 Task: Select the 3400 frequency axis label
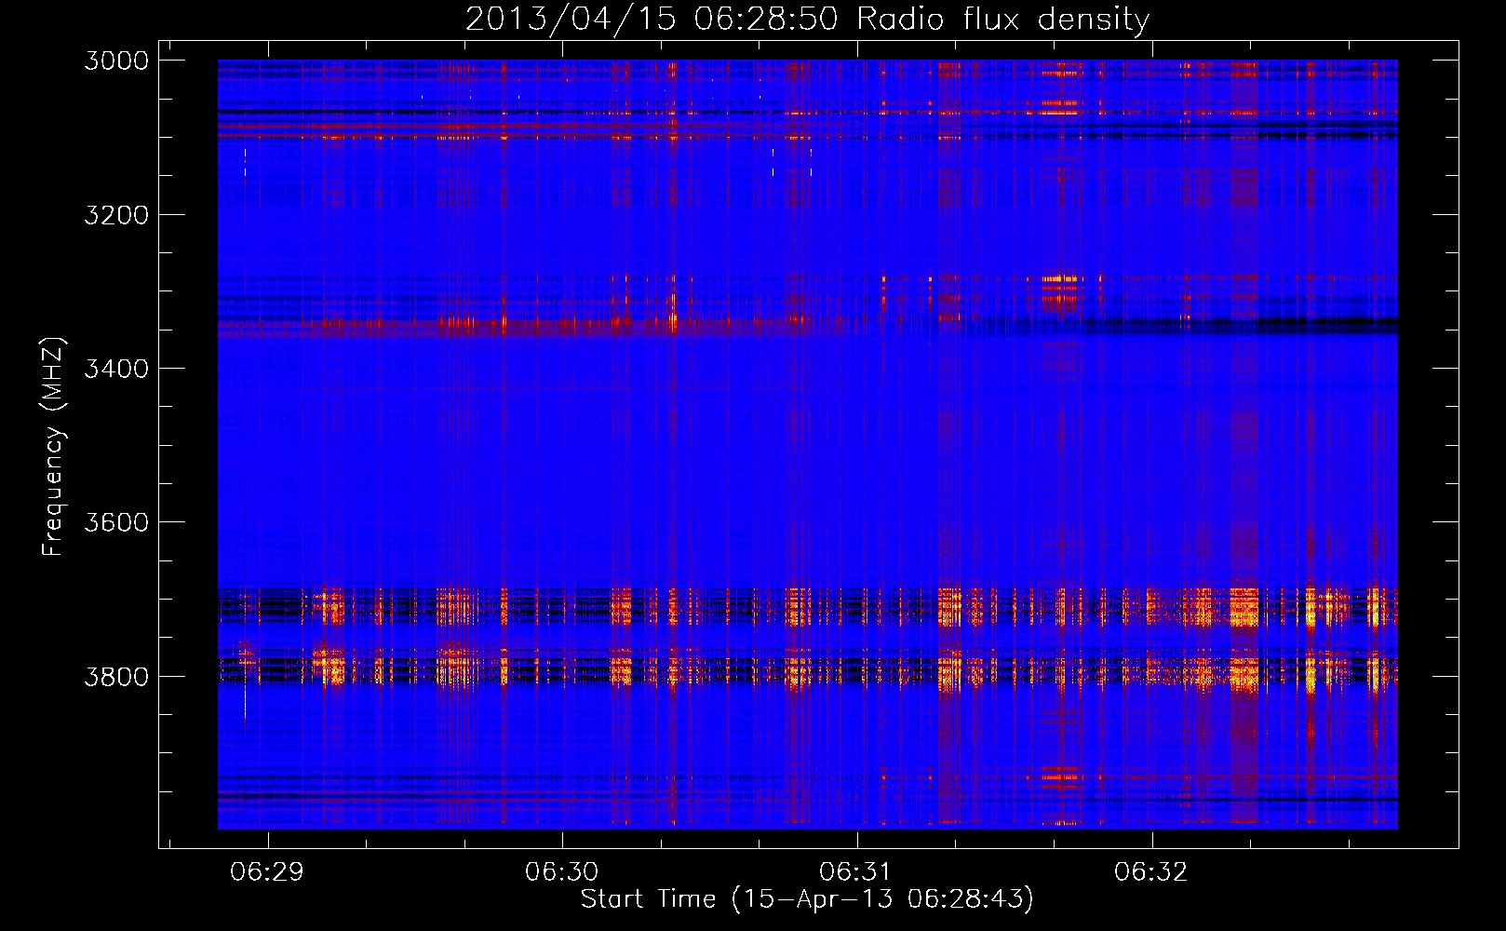[116, 369]
